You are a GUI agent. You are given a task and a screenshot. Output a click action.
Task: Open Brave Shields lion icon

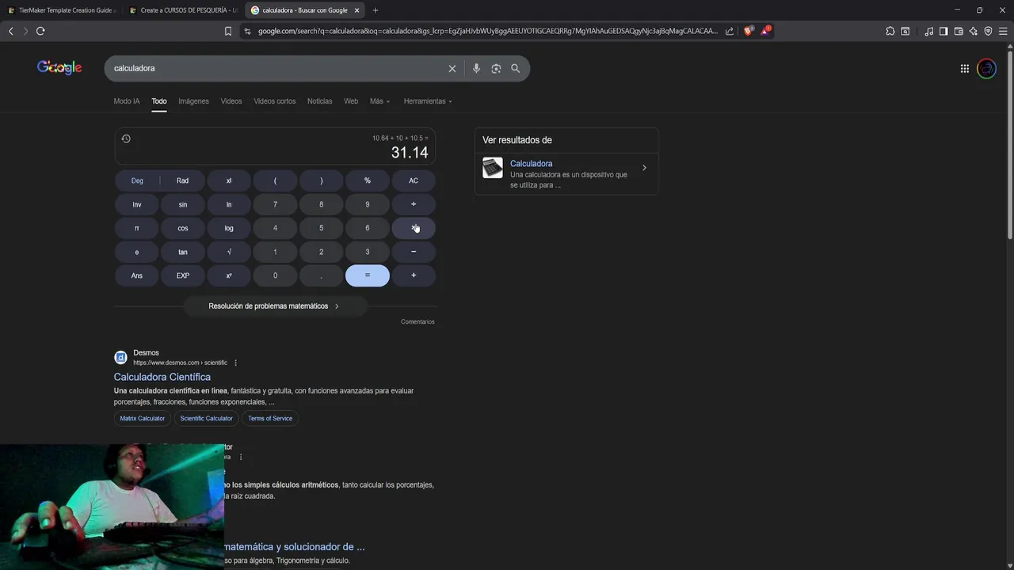tap(749, 31)
